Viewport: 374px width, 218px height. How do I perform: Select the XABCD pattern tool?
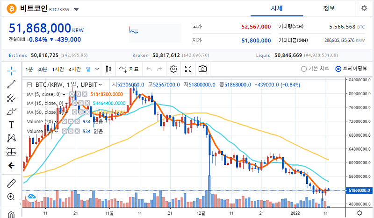pyautogui.click(x=11, y=138)
